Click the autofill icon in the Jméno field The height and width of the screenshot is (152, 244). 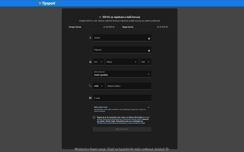click(x=149, y=38)
